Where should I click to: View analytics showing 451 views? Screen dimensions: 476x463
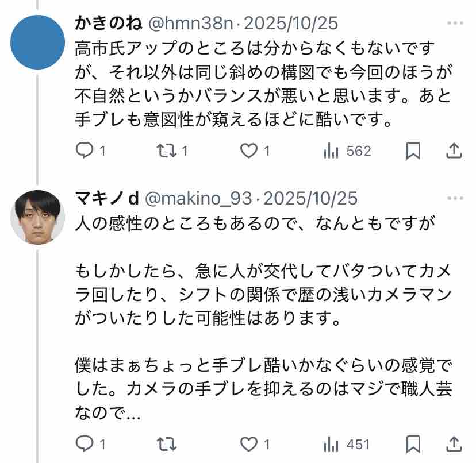point(332,445)
